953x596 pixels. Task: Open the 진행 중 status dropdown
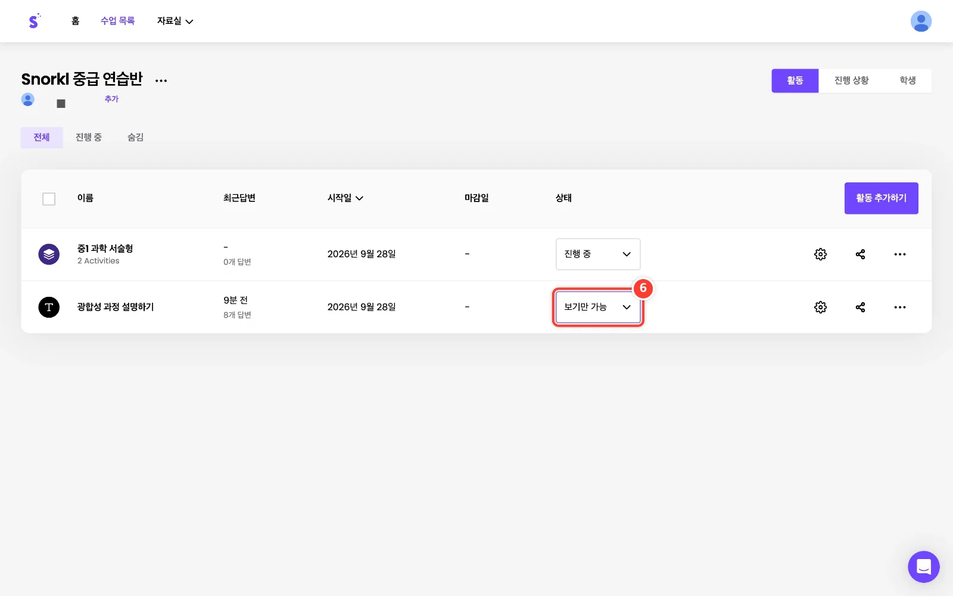pos(598,254)
